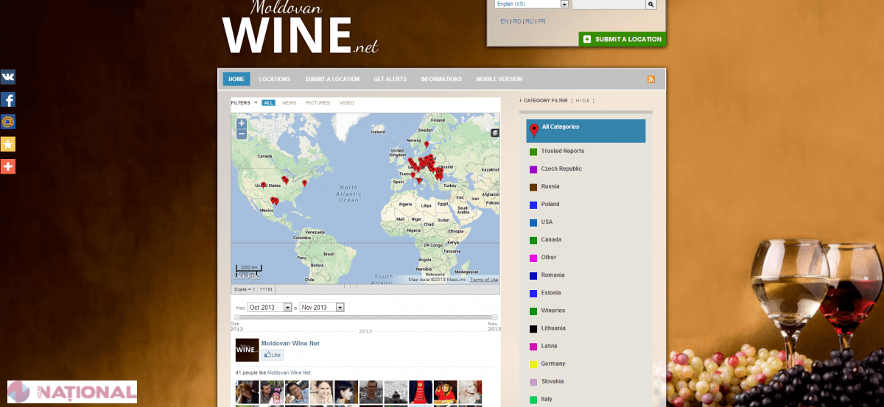Click the map pin on the US east coast
This screenshot has width=884, height=407.
pos(304,183)
